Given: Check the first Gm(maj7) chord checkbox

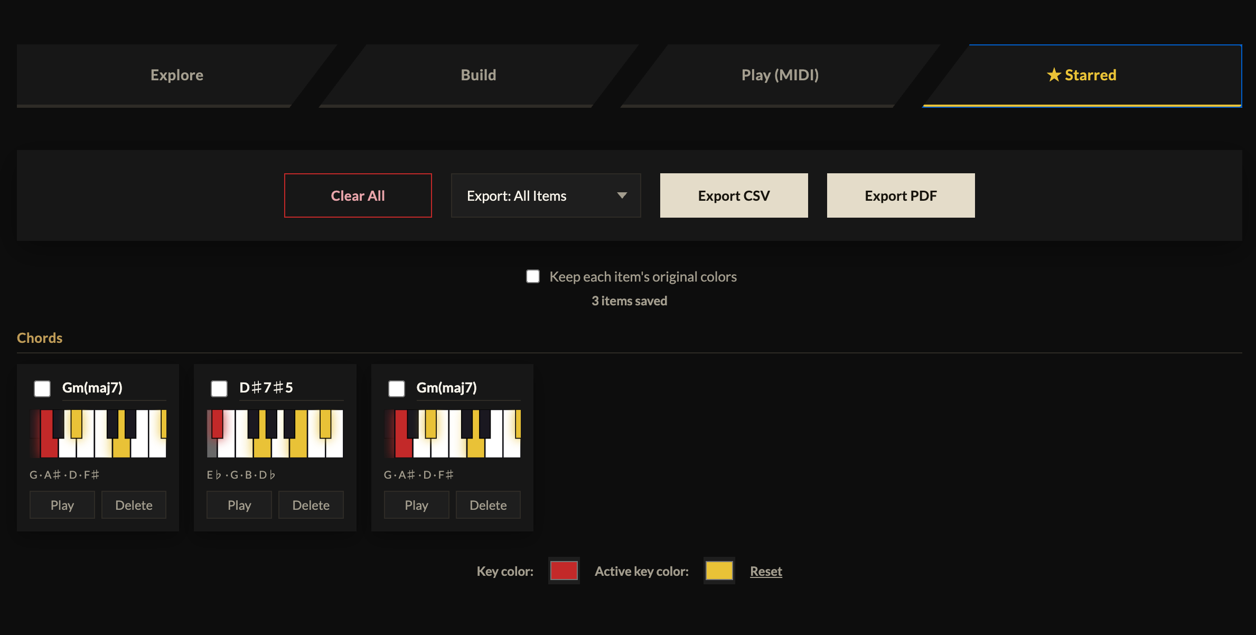Looking at the screenshot, I should coord(42,388).
